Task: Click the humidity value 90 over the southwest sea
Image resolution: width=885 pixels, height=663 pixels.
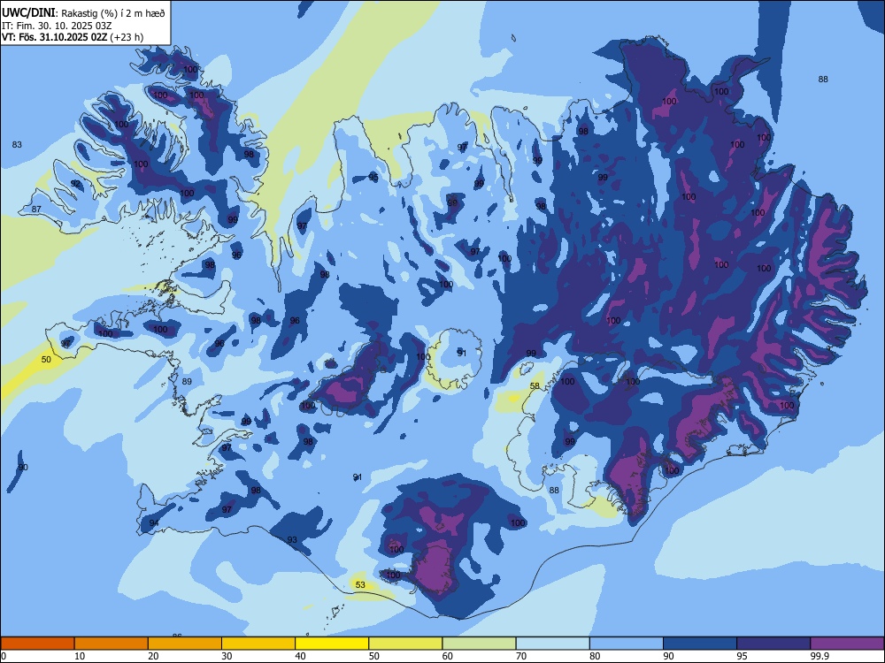Action: point(23,468)
